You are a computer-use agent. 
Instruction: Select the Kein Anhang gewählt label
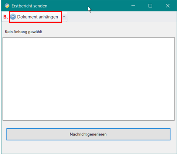[24, 32]
